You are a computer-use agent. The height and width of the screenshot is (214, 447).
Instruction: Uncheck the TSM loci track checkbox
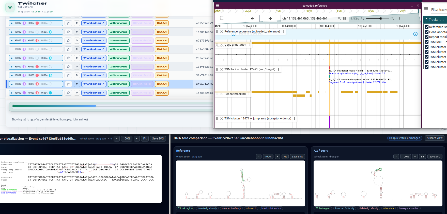[x=427, y=42]
